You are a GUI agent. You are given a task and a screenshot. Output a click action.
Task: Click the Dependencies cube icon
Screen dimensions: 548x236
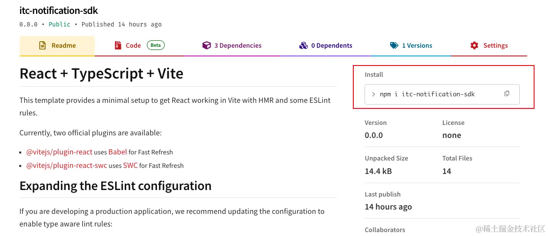tap(206, 46)
